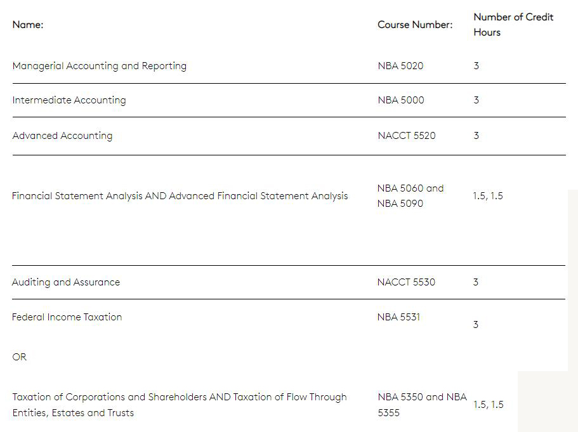Select "Managerial Accounting and Reporting" course name

[x=99, y=66]
